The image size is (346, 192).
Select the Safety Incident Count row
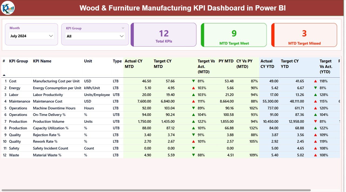click(50, 148)
